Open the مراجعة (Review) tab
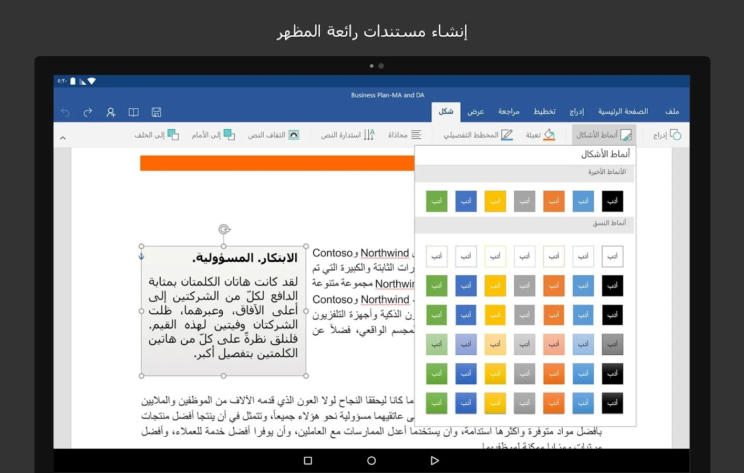Viewport: 744px width, 473px height. pyautogui.click(x=509, y=111)
